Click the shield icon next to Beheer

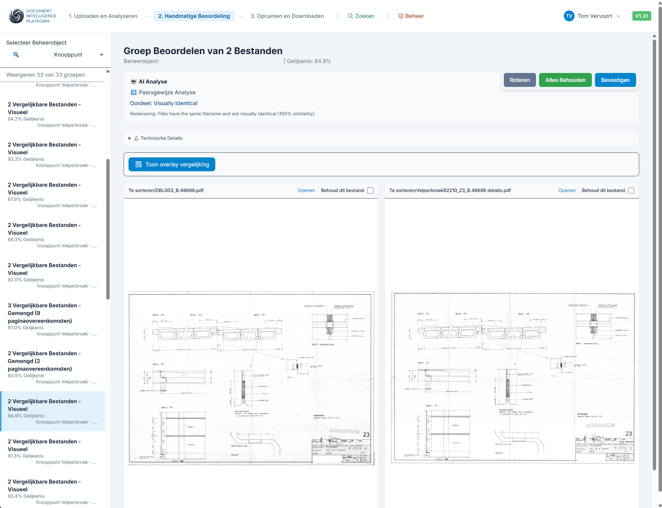(401, 16)
